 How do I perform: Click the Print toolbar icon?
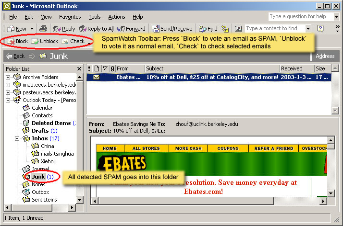(x=43, y=29)
